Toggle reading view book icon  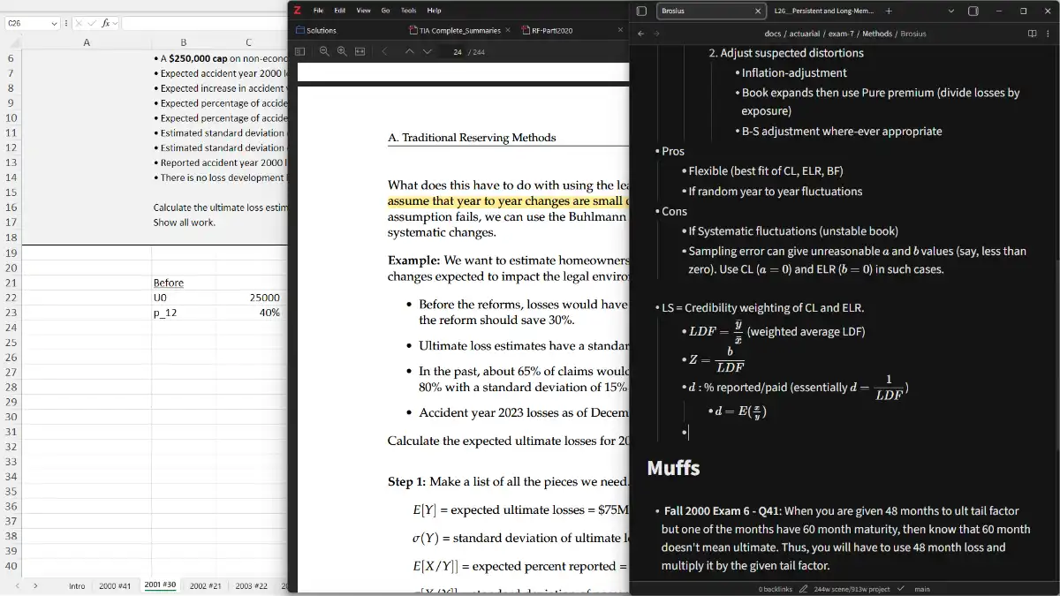click(x=1032, y=34)
